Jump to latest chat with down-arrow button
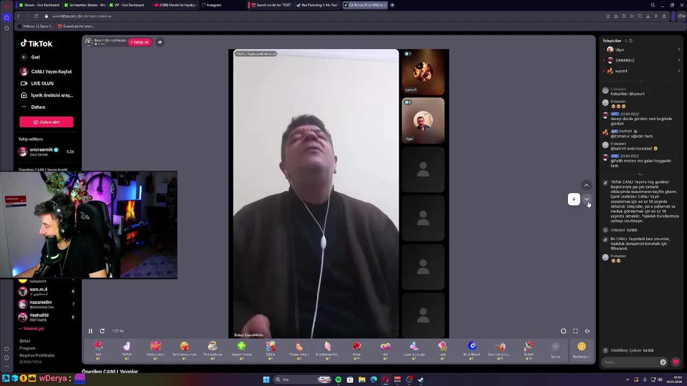687x386 pixels. tap(574, 199)
